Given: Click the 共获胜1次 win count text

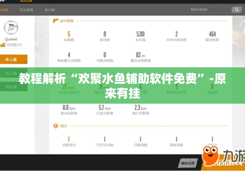Looking at the screenshot, I should coord(14,45).
